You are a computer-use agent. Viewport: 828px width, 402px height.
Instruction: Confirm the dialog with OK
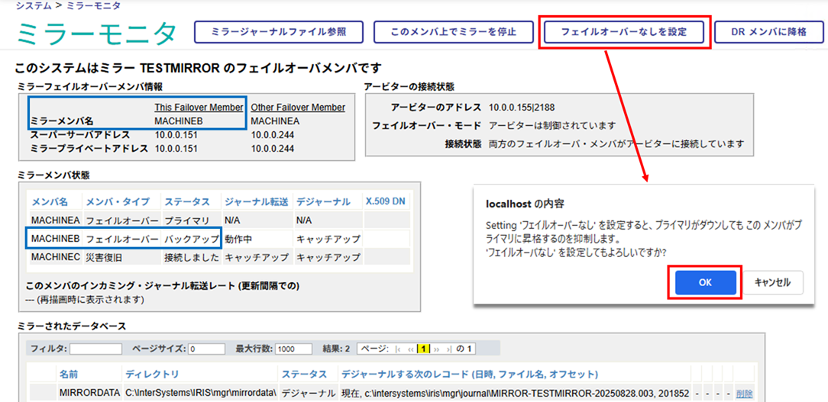click(x=705, y=282)
